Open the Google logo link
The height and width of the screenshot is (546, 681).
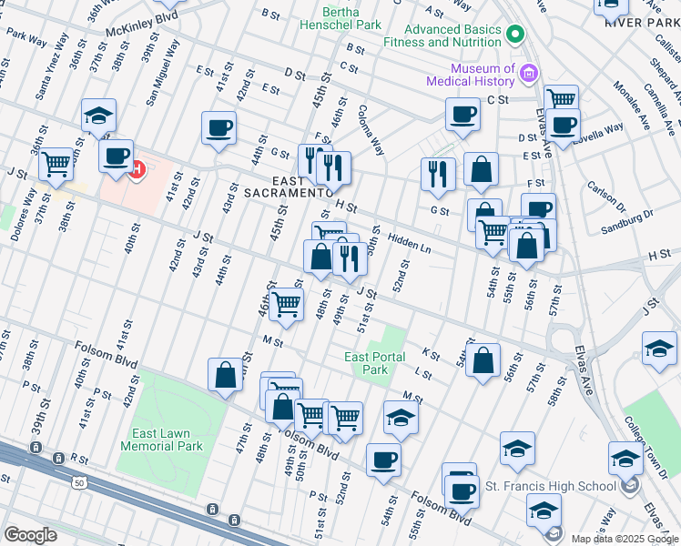29,534
